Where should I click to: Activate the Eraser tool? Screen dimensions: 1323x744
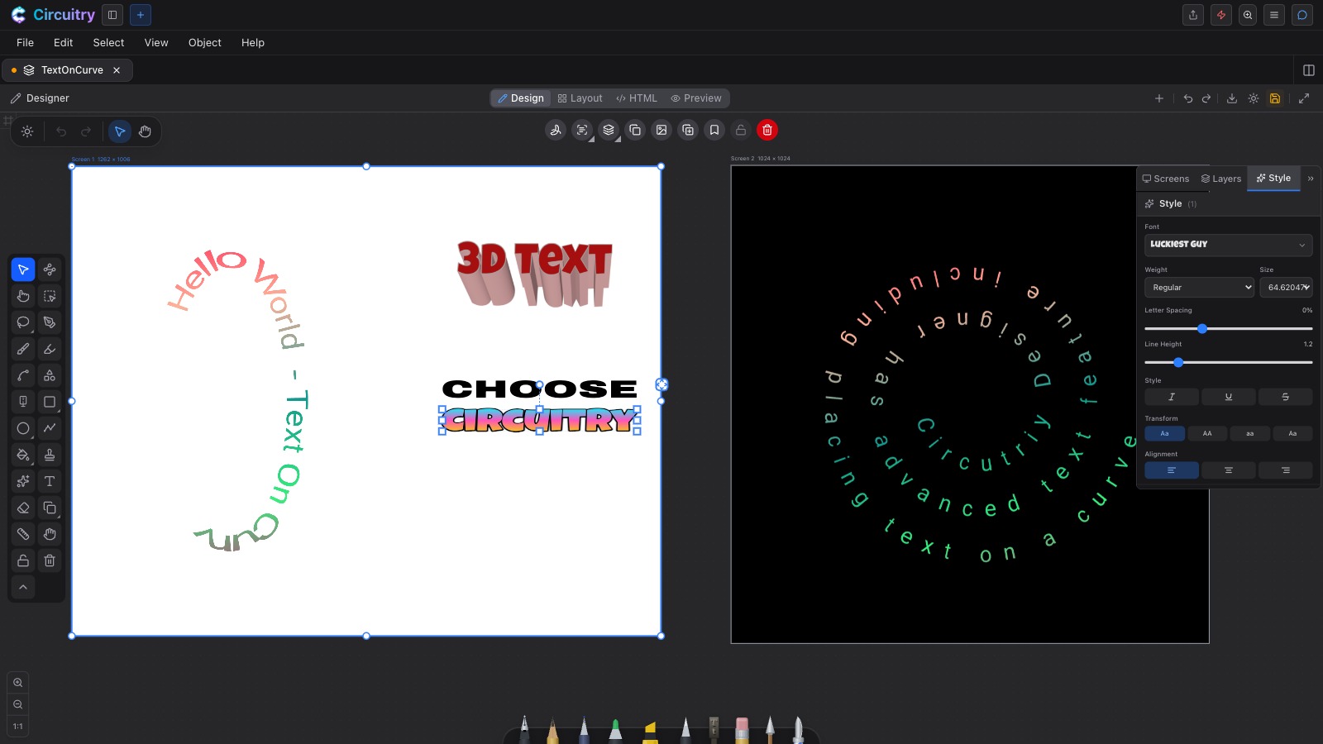click(x=23, y=508)
